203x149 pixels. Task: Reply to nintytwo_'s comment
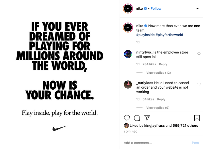[163, 64]
